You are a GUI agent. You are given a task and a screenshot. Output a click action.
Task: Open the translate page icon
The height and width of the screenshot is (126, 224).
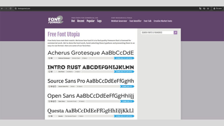(200, 8)
